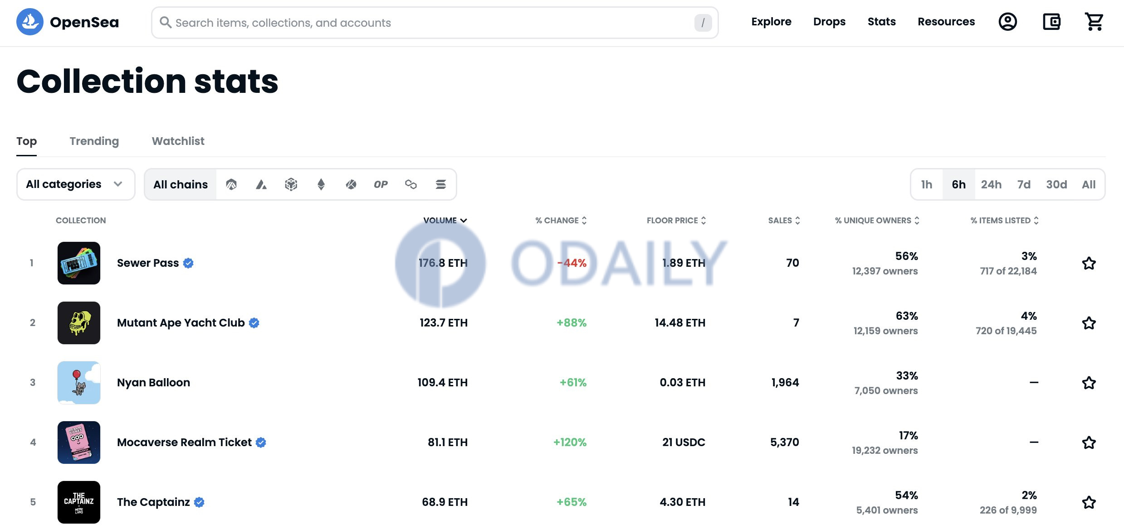Sort by % Unique Owners column
The height and width of the screenshot is (529, 1124).
[877, 221]
